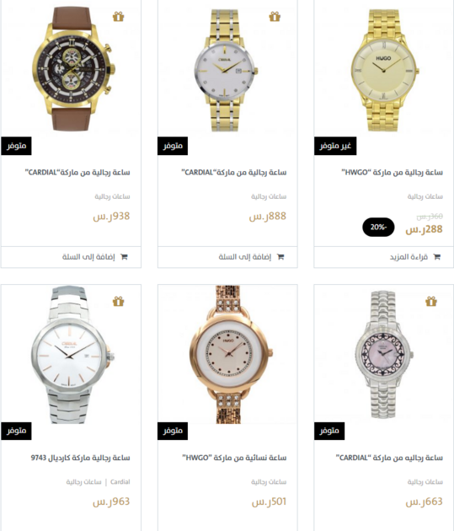Open title ساعة رجالية ماركة كارديال 9743
Screen dimensions: 454x531
click(x=81, y=458)
